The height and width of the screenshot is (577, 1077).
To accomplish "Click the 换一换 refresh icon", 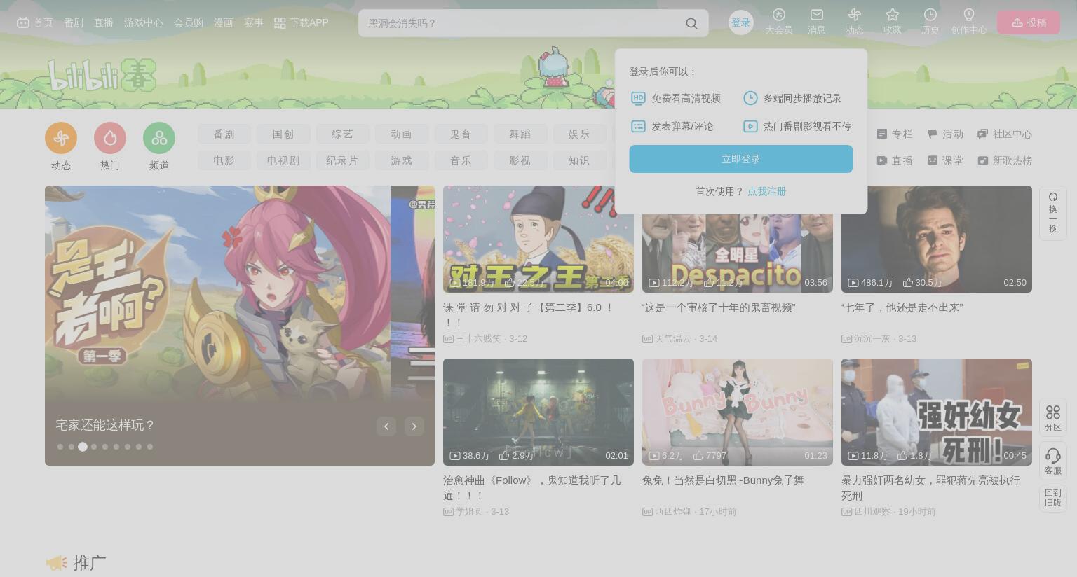I will pyautogui.click(x=1052, y=197).
